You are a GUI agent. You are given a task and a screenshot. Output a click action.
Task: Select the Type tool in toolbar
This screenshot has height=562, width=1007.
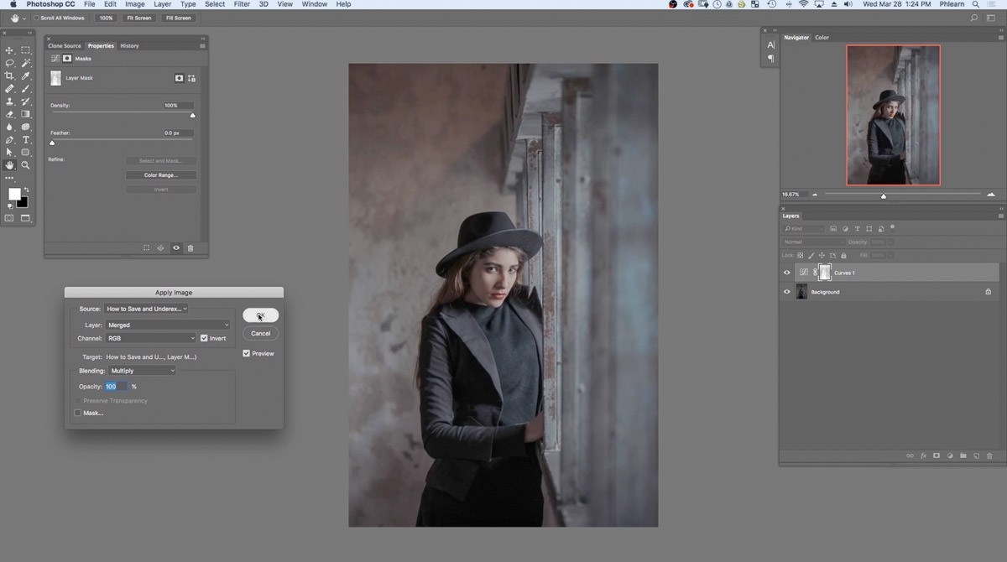tap(26, 139)
